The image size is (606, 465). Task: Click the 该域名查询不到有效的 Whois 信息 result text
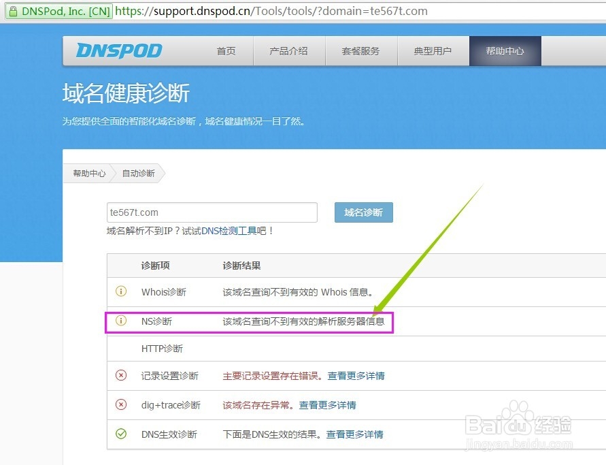[298, 292]
